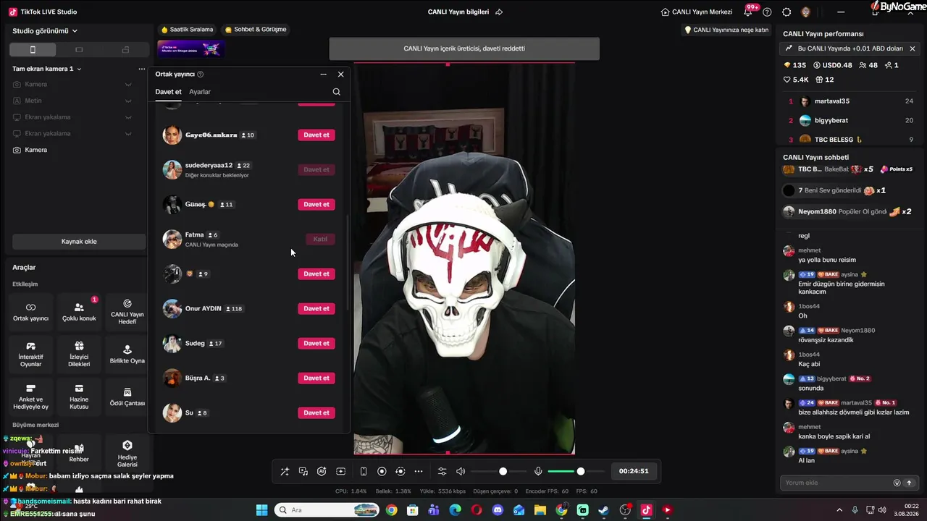Click the Windows Start button
Screen dimensions: 927x521
point(261,510)
